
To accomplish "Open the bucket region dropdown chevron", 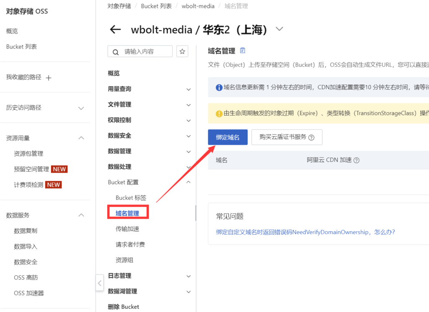I will (279, 29).
